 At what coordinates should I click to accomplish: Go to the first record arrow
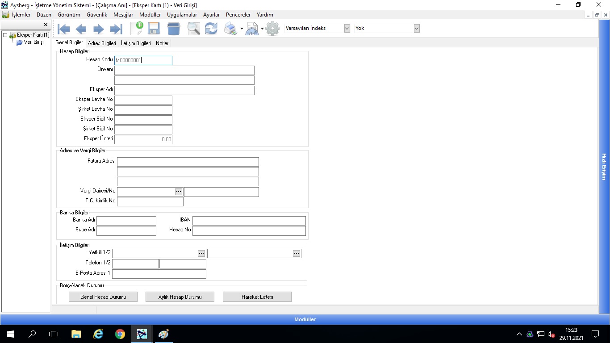tap(64, 29)
